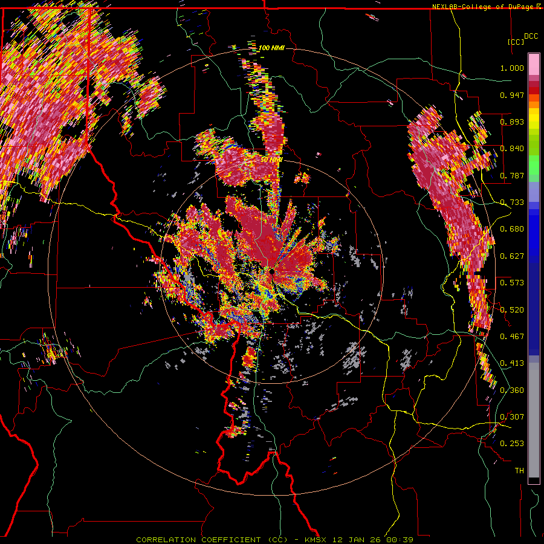Click the black radar site dot

click(272, 271)
